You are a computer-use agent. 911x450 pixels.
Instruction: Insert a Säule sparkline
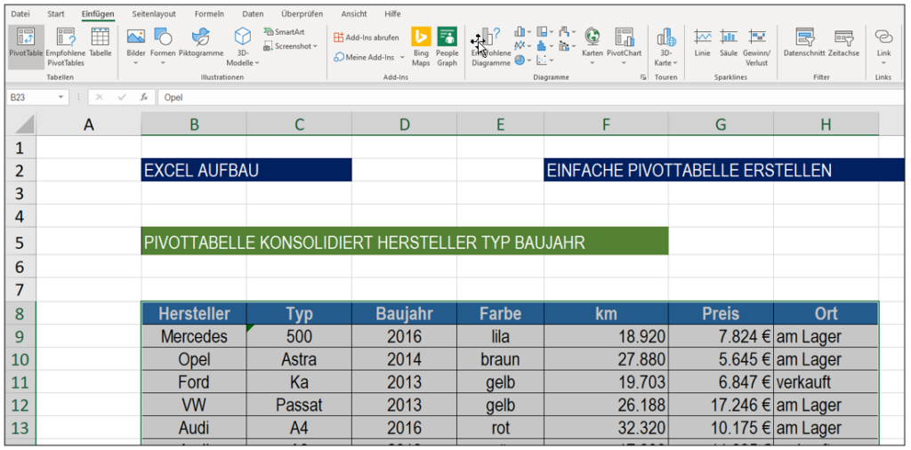pyautogui.click(x=729, y=43)
